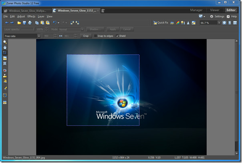Select the collinearity perspective tool
The image size is (242, 163).
[5, 63]
